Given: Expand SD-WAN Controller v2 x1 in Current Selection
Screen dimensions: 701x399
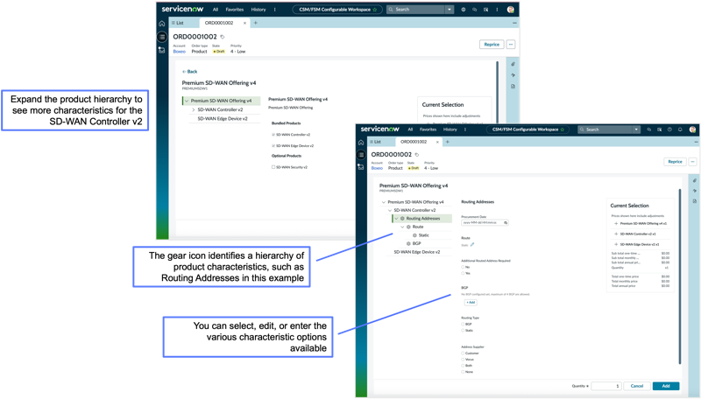Looking at the screenshot, I should 616,234.
